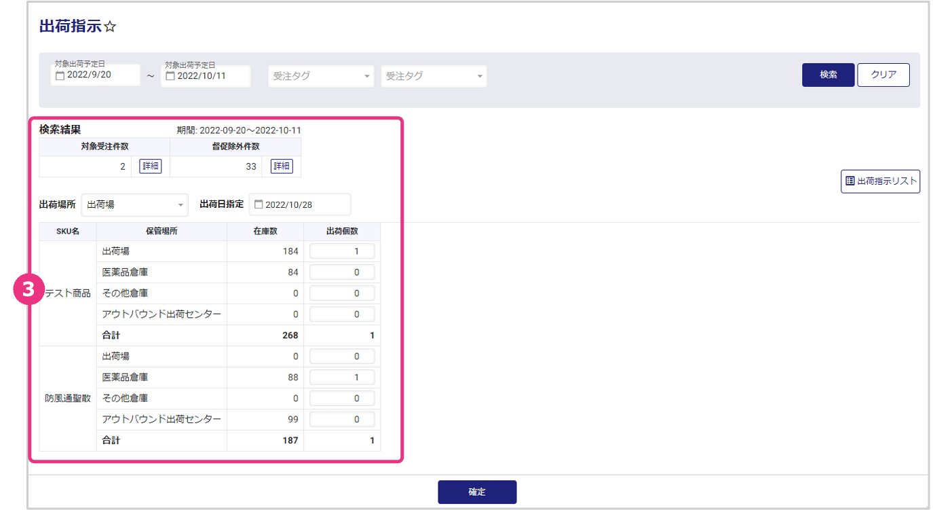The image size is (933, 510).
Task: Open 詳細 for 督促除外件数
Action: coord(282,166)
